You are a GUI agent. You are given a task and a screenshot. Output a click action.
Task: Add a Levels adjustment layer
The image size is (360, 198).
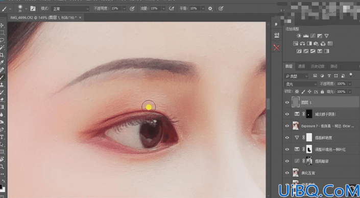[305, 36]
